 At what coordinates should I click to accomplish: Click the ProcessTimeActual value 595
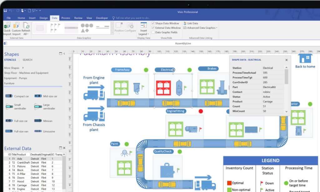tap(265, 73)
